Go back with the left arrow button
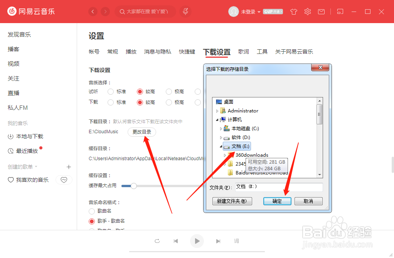 coord(93,12)
